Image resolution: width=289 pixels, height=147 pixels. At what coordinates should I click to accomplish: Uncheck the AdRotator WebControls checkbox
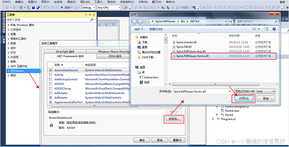click(x=50, y=98)
